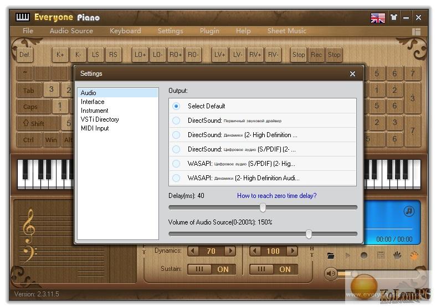Click the LV+ volume button

coord(220,55)
